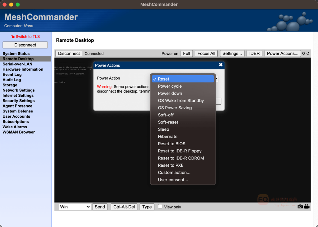Viewport: 318px width, 227px height.
Task: Open the WSMAN Browser section
Action: [19, 132]
